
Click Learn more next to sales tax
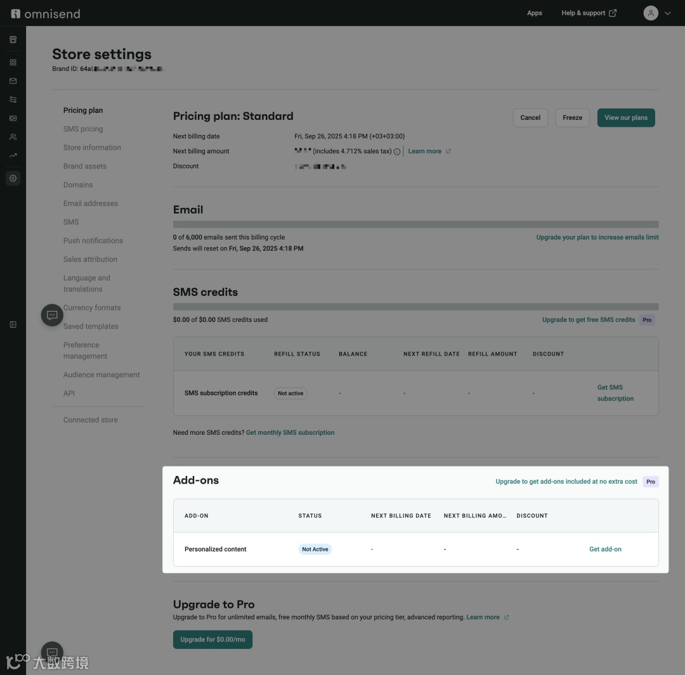pyautogui.click(x=424, y=151)
